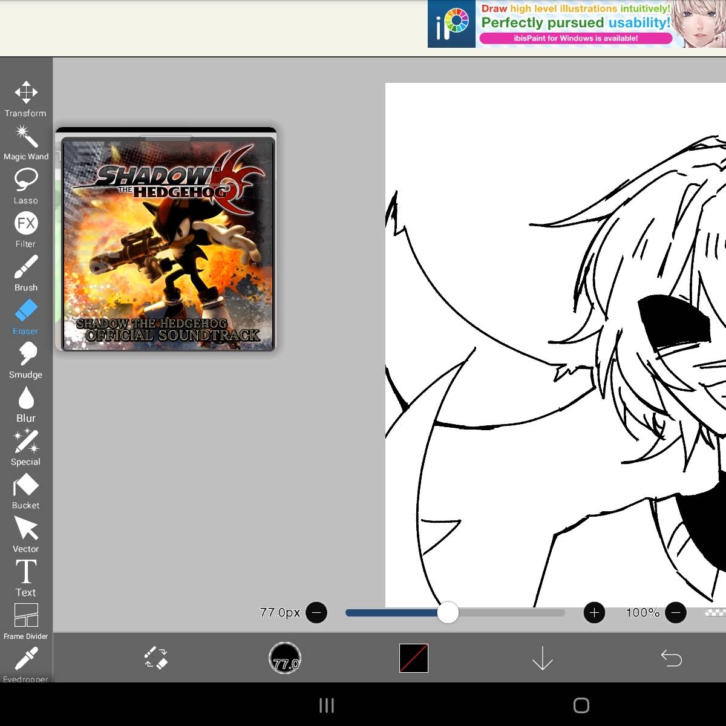The image size is (726, 726).
Task: Select the Smudge tool
Action: tap(26, 361)
